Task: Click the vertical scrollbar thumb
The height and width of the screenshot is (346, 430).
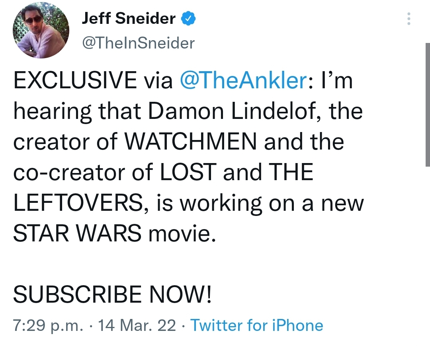Action: 428,104
